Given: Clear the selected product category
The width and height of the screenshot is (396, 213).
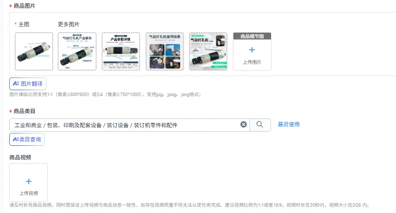Looking at the screenshot, I should [244, 124].
